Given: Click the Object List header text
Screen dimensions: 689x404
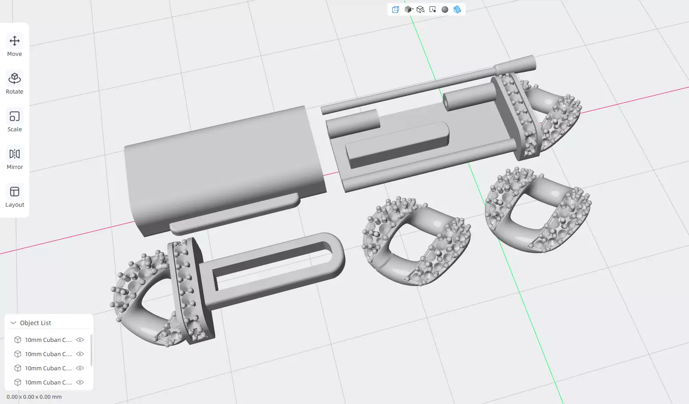Looking at the screenshot, I should pyautogui.click(x=36, y=323).
